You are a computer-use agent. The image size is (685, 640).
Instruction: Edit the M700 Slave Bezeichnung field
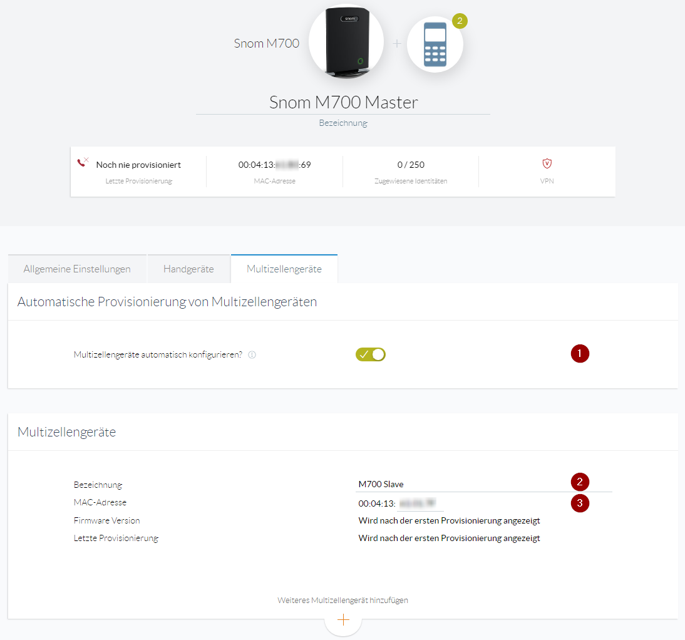pyautogui.click(x=483, y=484)
